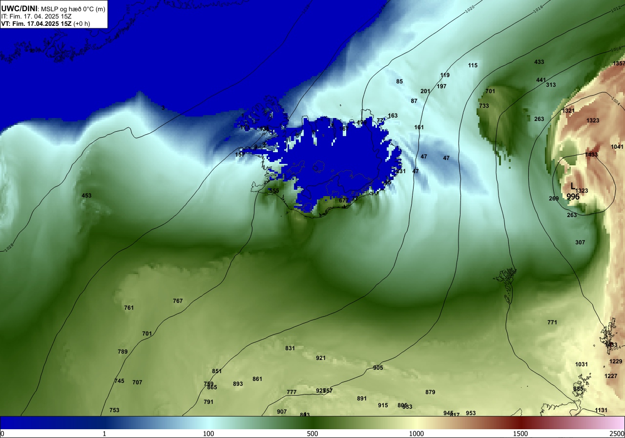Click the height value 269

(554, 199)
